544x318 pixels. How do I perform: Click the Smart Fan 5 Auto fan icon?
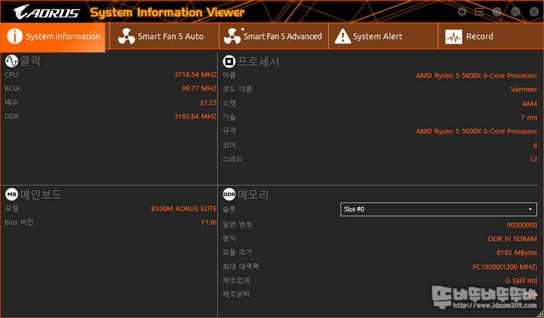coord(126,36)
